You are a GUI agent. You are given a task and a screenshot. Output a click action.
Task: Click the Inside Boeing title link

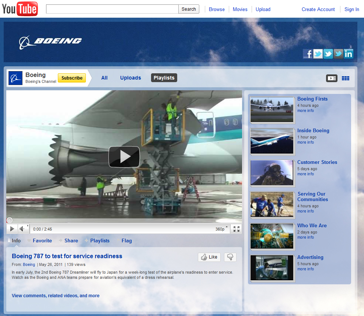313,131
